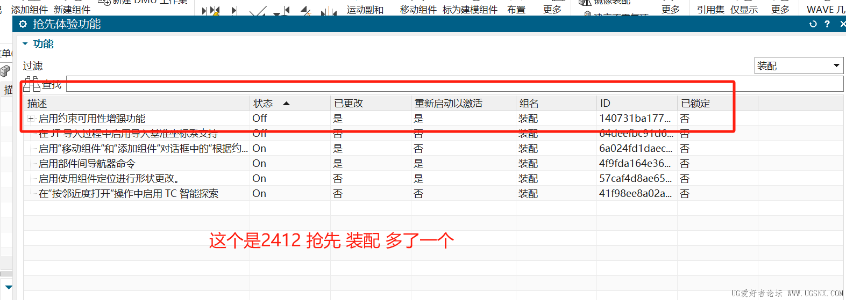The width and height of the screenshot is (846, 300).
Task: Click the On status of 启用使用组件定位进行形状更改
Action: click(259, 179)
